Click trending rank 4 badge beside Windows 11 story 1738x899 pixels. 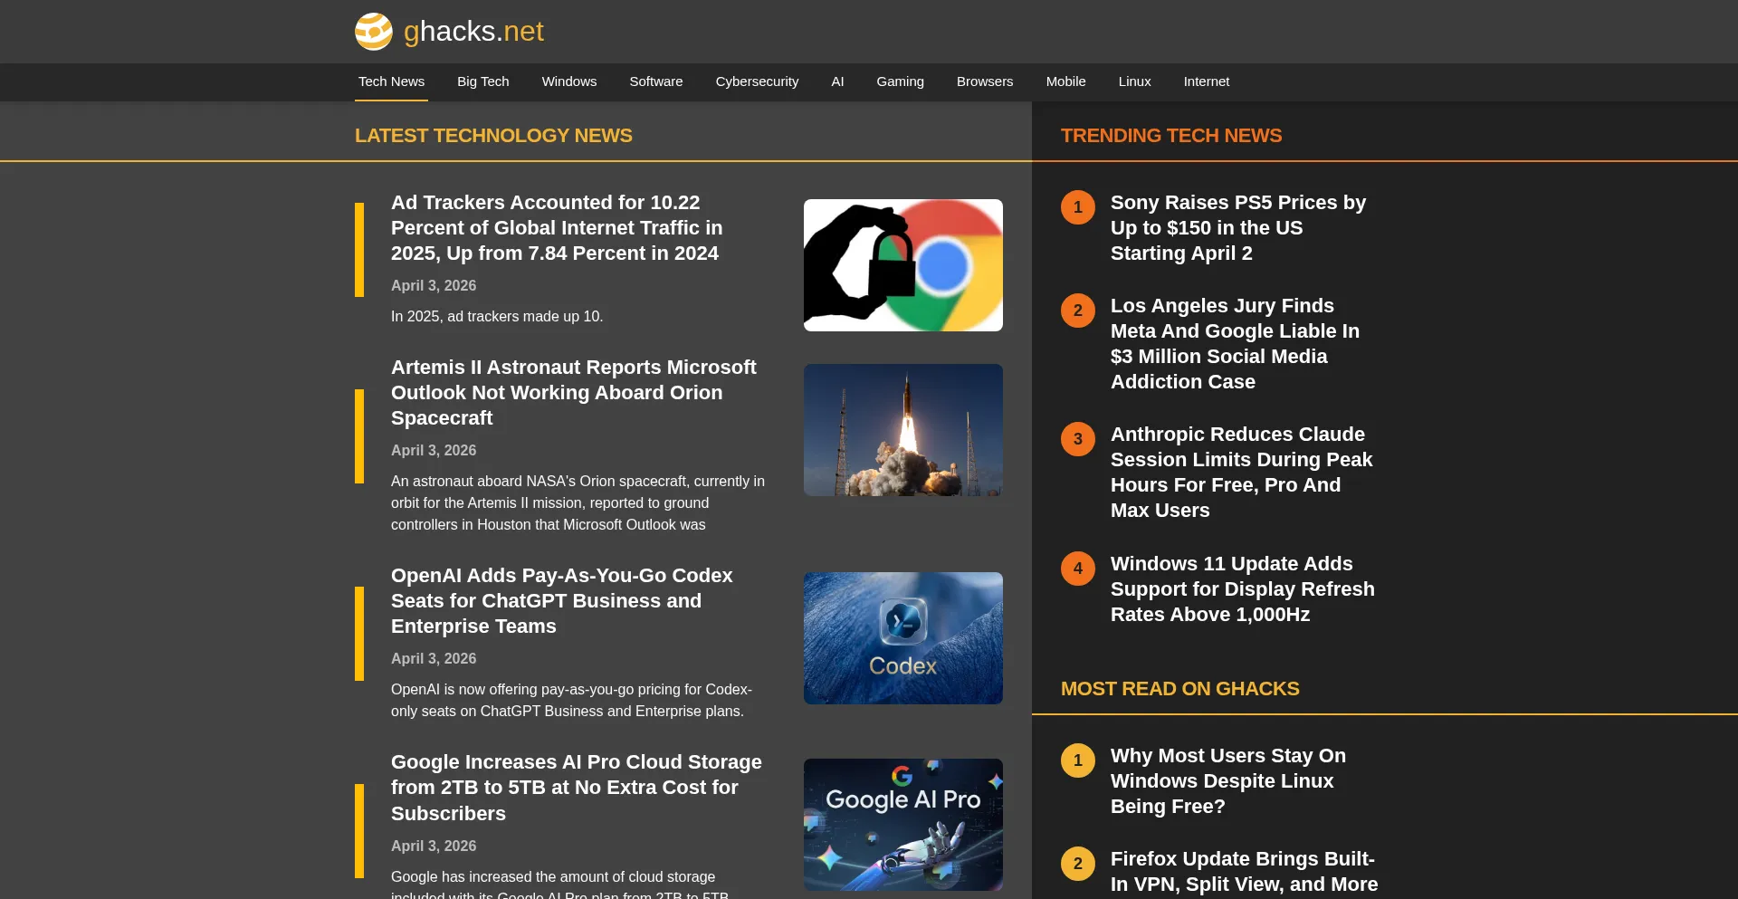click(x=1078, y=569)
